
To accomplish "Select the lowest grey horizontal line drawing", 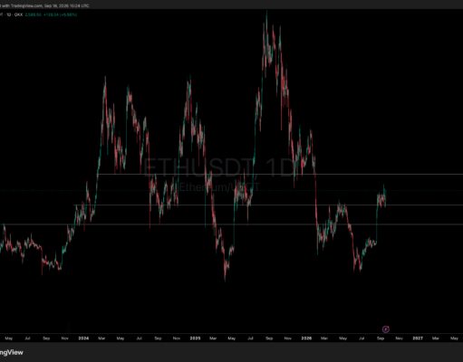I will point(231,224).
